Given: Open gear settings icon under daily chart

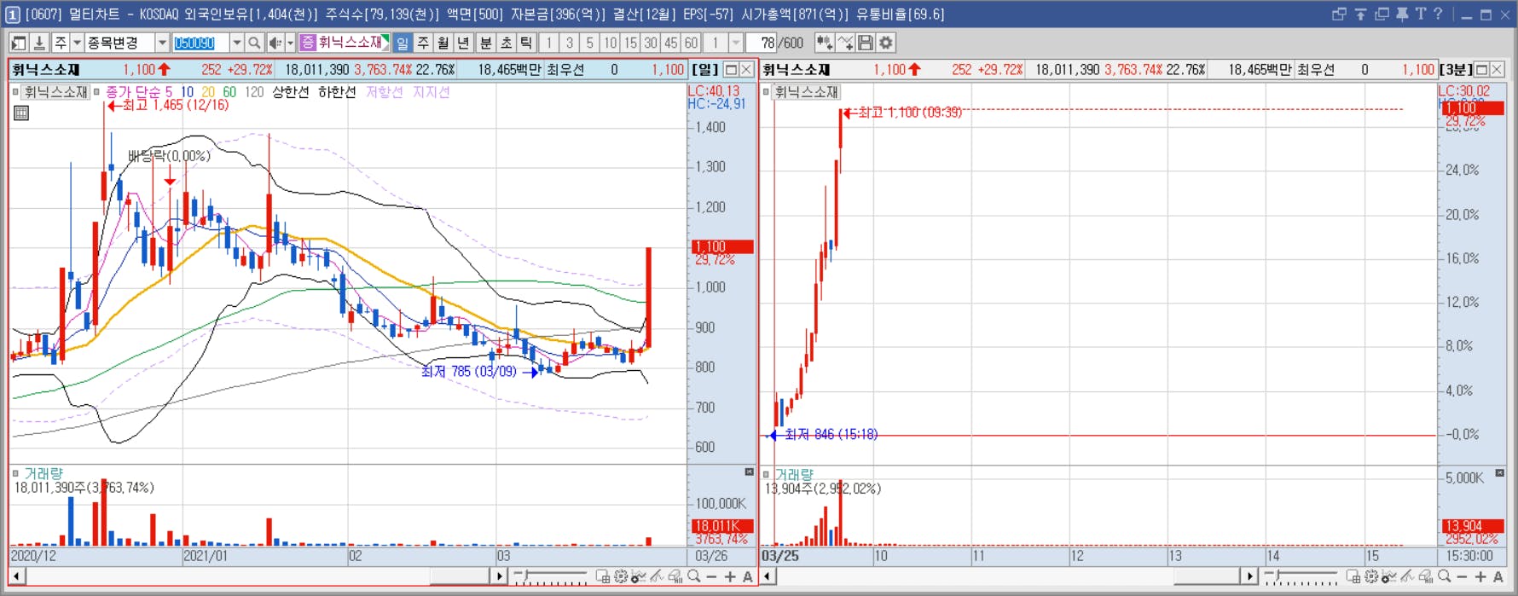Looking at the screenshot, I should 621,577.
